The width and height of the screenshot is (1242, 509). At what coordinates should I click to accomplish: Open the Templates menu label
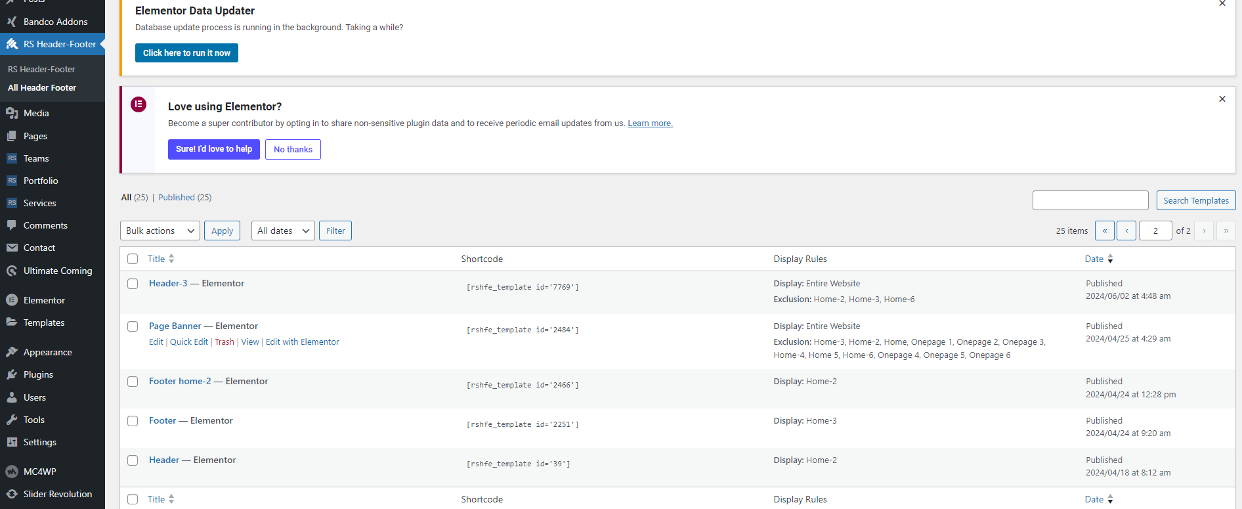[44, 322]
